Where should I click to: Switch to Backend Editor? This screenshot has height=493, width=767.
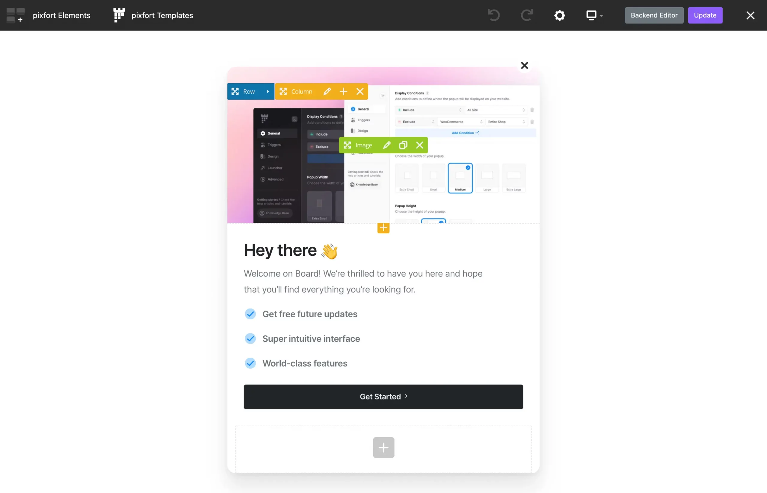coord(654,15)
